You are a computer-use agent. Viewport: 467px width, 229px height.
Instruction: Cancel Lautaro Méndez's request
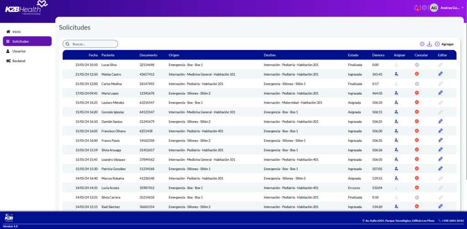click(417, 102)
